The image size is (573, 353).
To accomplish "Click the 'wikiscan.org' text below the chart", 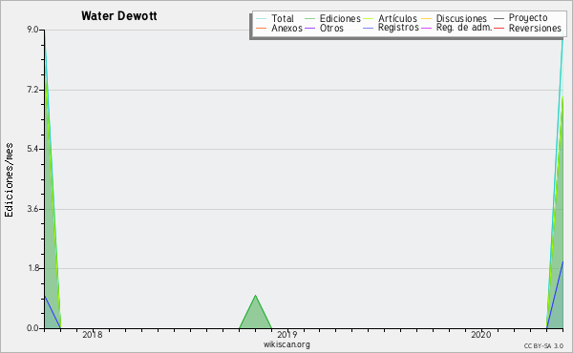I will point(286,344).
